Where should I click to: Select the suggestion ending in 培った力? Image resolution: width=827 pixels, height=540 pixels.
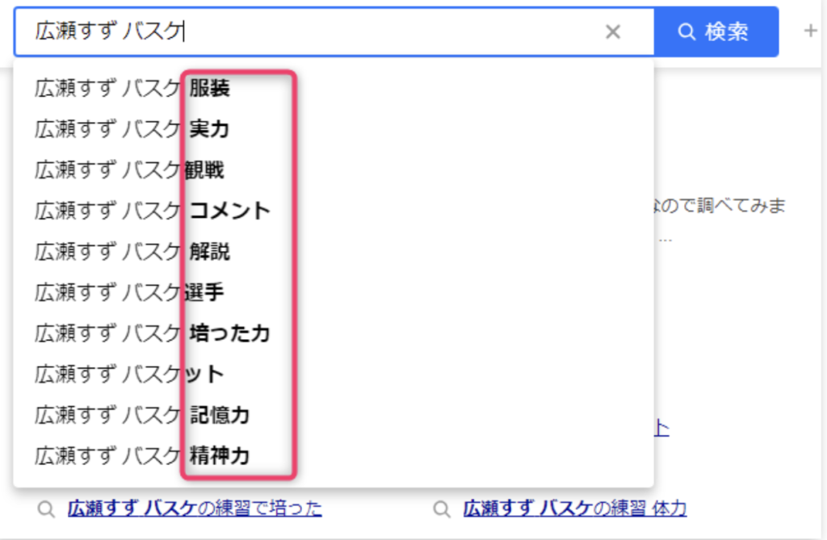pos(153,333)
